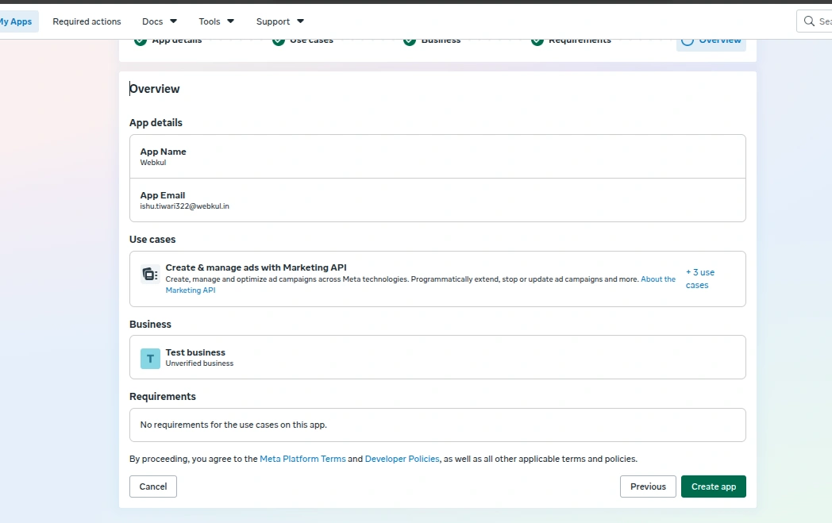Click the App Email address text
This screenshot has height=523, width=832.
point(185,206)
